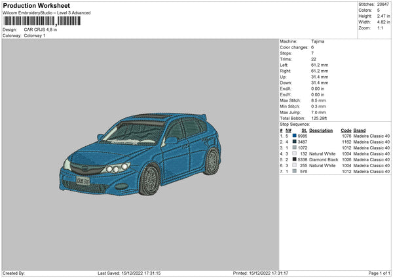Select the Colorway 1 value

tap(35, 35)
